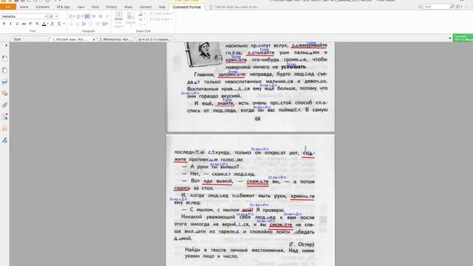Open the Start of line dropdown
Viewport: 473px width, 266px height.
point(161,13)
